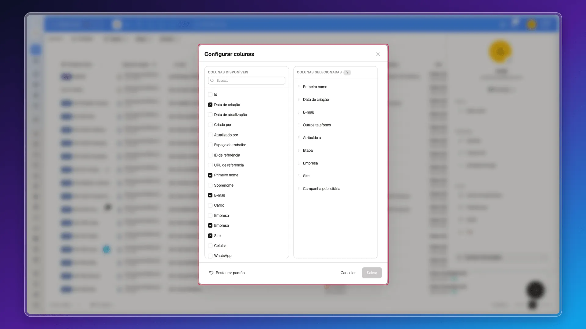The height and width of the screenshot is (329, 586).
Task: Click drag handle beside selected Empresa row
Action: pos(299,163)
